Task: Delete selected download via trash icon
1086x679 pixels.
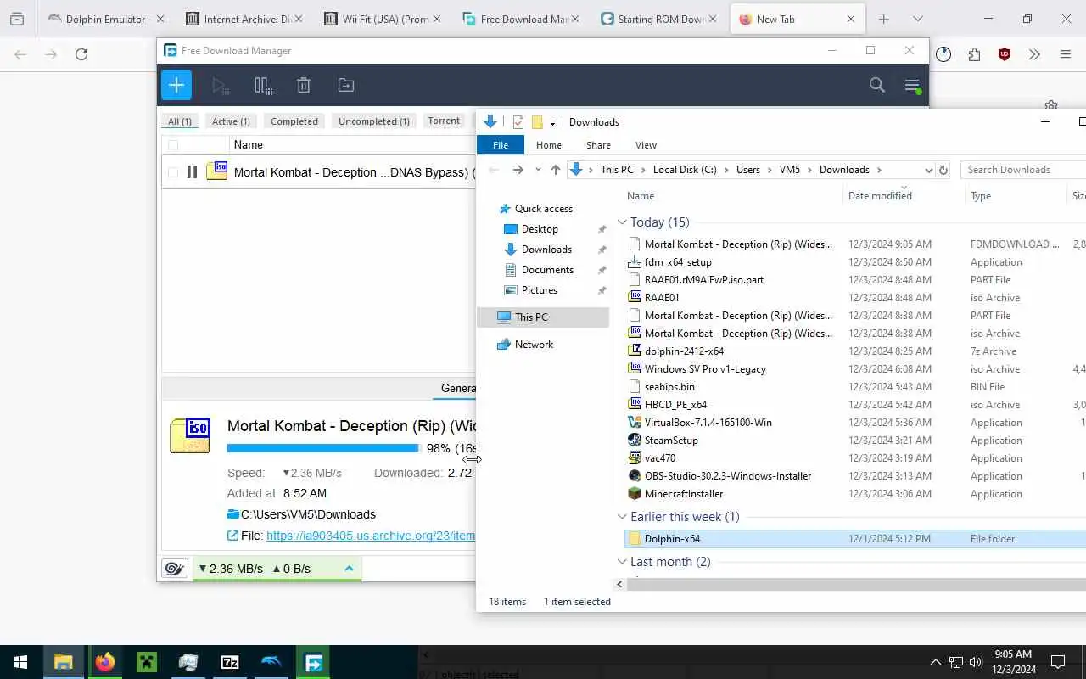Action: (304, 85)
